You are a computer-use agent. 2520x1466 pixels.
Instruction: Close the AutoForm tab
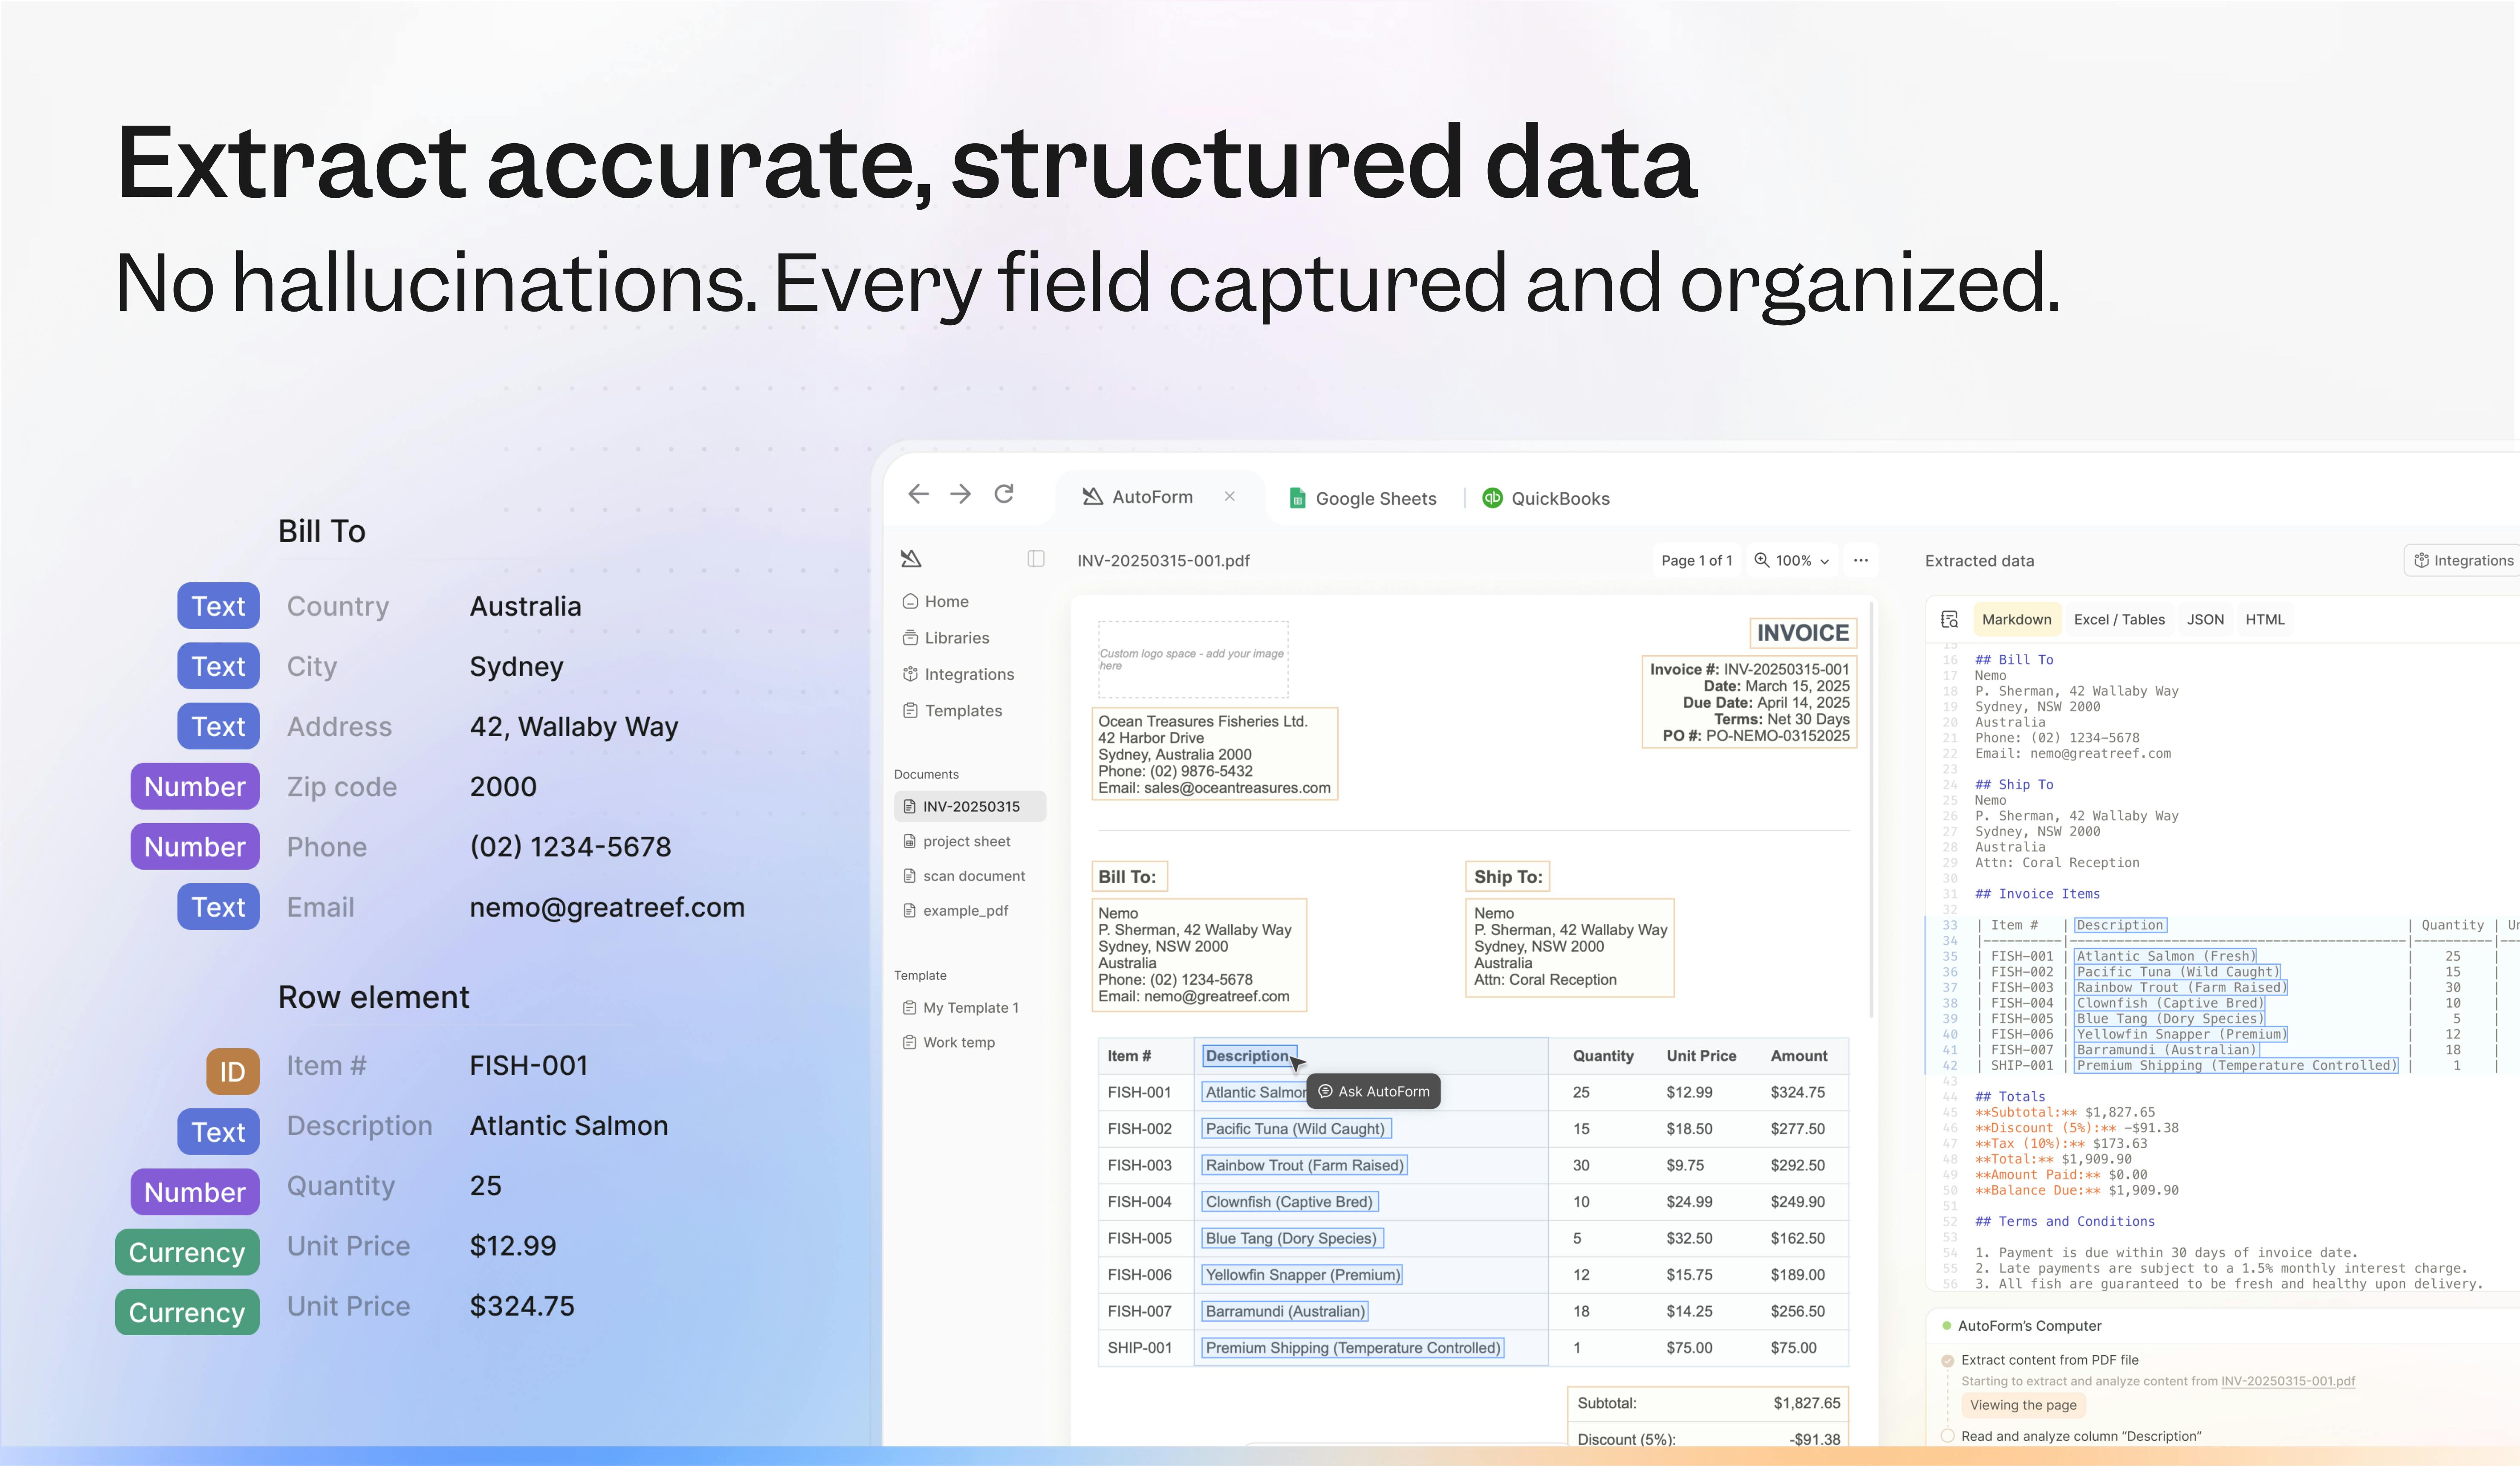pyautogui.click(x=1230, y=496)
